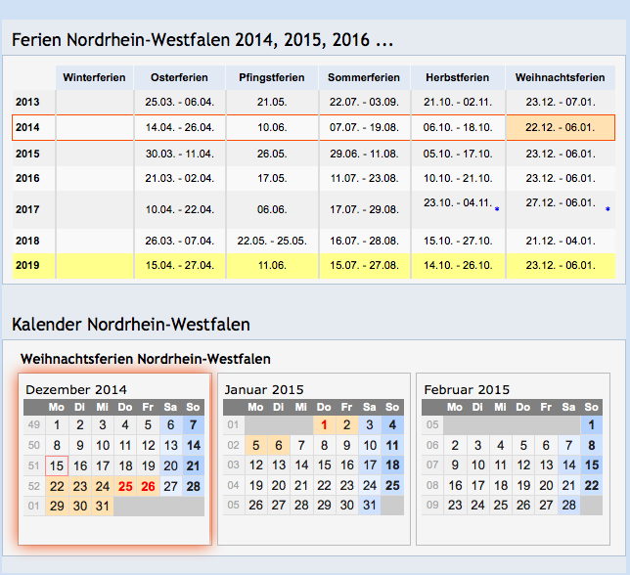The width and height of the screenshot is (630, 575).
Task: Open 2014 Pfingstferien cell 10.06.
Action: point(272,128)
